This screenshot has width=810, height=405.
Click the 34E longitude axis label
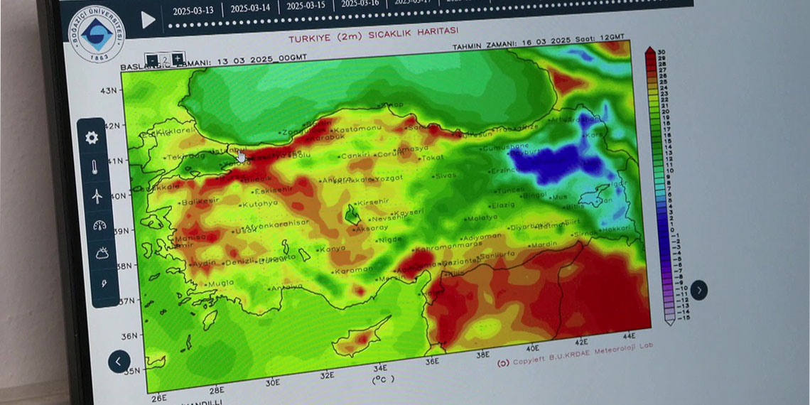pyautogui.click(x=379, y=368)
